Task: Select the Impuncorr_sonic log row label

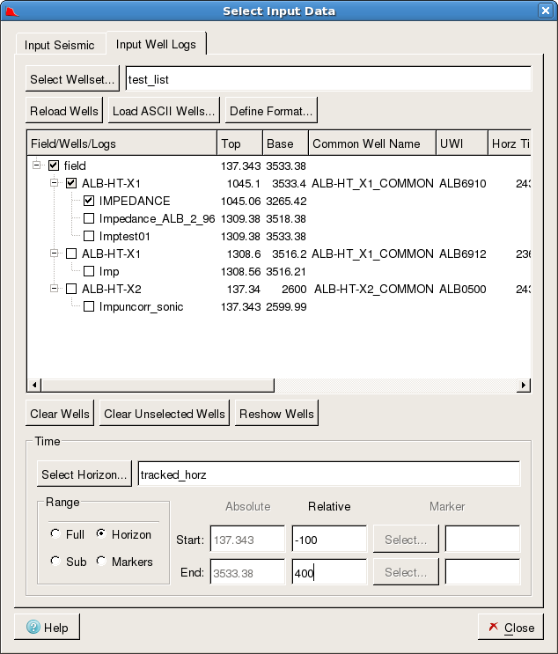Action: (x=141, y=307)
